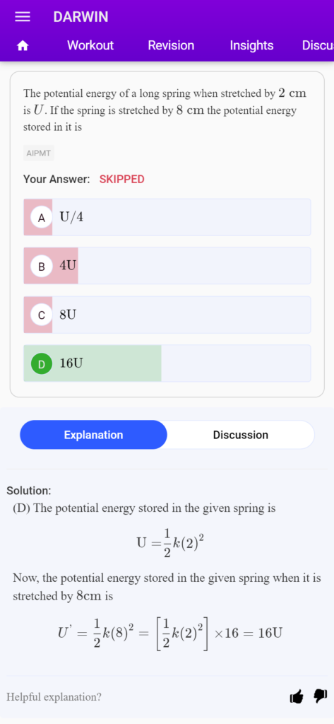334x724 pixels.
Task: Choose answer row 4U
Action: tap(167, 266)
